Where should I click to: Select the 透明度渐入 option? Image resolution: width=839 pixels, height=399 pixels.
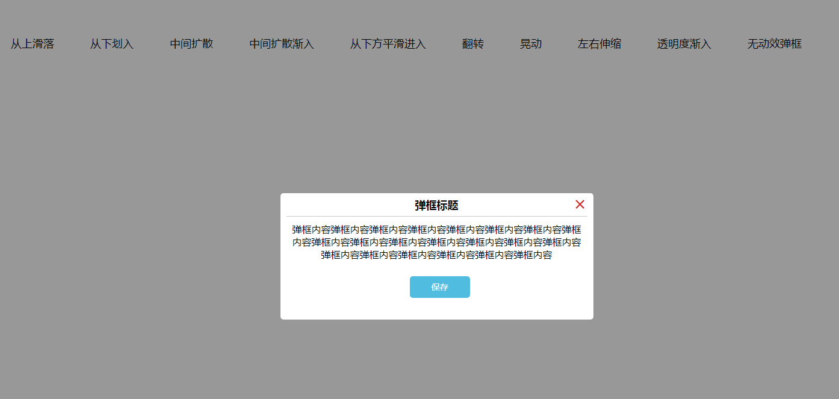click(684, 44)
